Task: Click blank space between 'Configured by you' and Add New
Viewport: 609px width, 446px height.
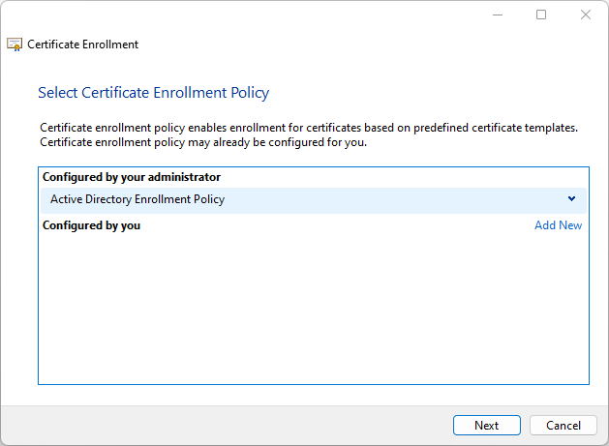Action: [x=339, y=225]
